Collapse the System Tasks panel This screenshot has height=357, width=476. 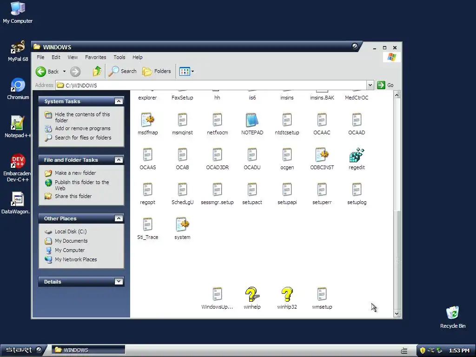click(119, 101)
